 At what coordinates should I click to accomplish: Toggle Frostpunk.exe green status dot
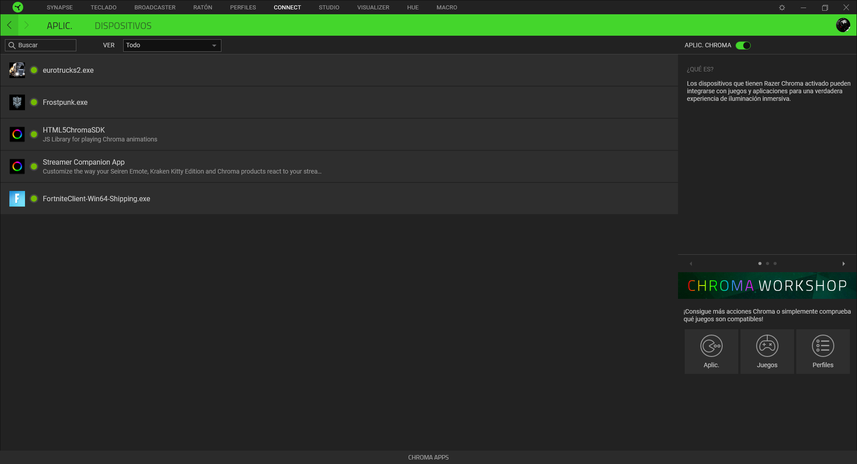coord(34,102)
